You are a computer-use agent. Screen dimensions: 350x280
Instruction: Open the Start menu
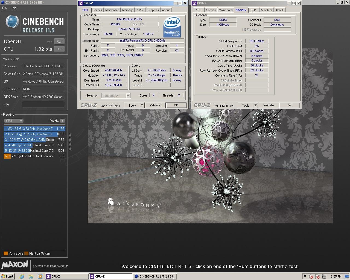pos(7,276)
